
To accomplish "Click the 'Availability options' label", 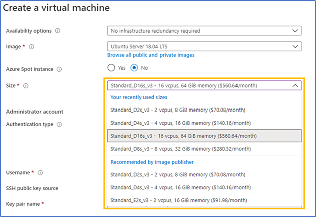I will point(29,31).
